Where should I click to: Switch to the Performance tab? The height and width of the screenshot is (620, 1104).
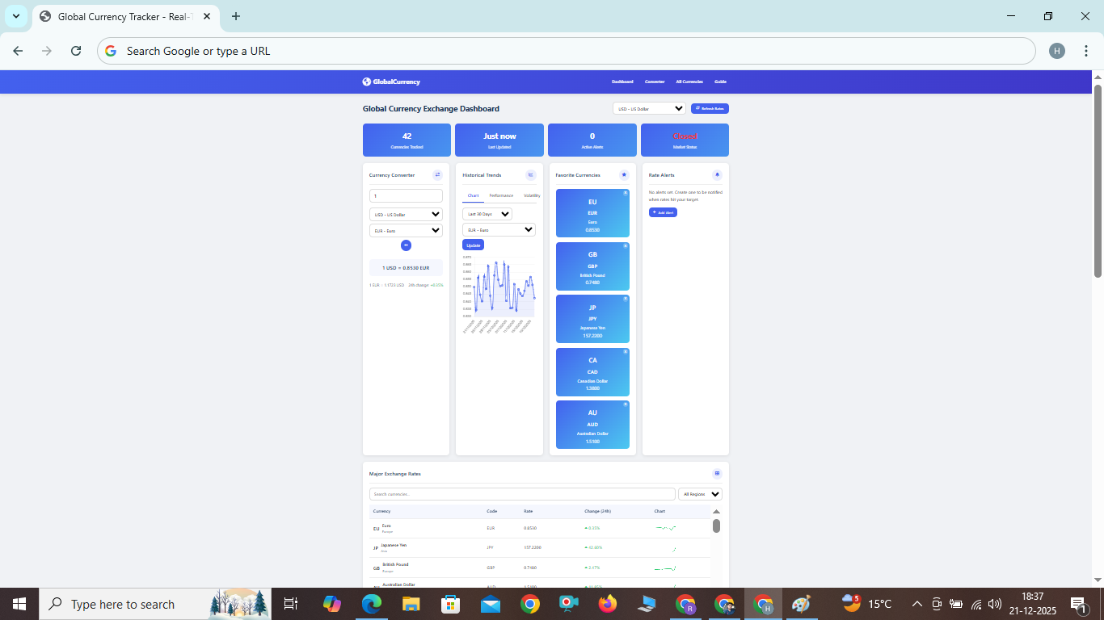click(x=501, y=195)
